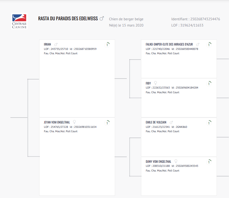Viewport: 229px width, 198px height.
Task: Click the male symbol beside Falko-Sniper-Elite
Action: pyautogui.click(x=198, y=45)
